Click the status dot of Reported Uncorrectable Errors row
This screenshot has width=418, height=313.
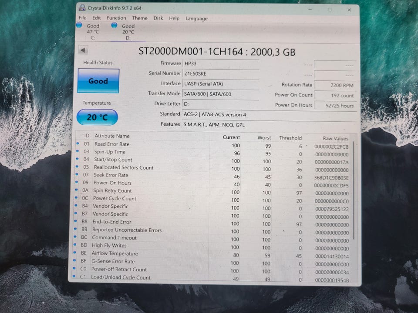(75, 229)
